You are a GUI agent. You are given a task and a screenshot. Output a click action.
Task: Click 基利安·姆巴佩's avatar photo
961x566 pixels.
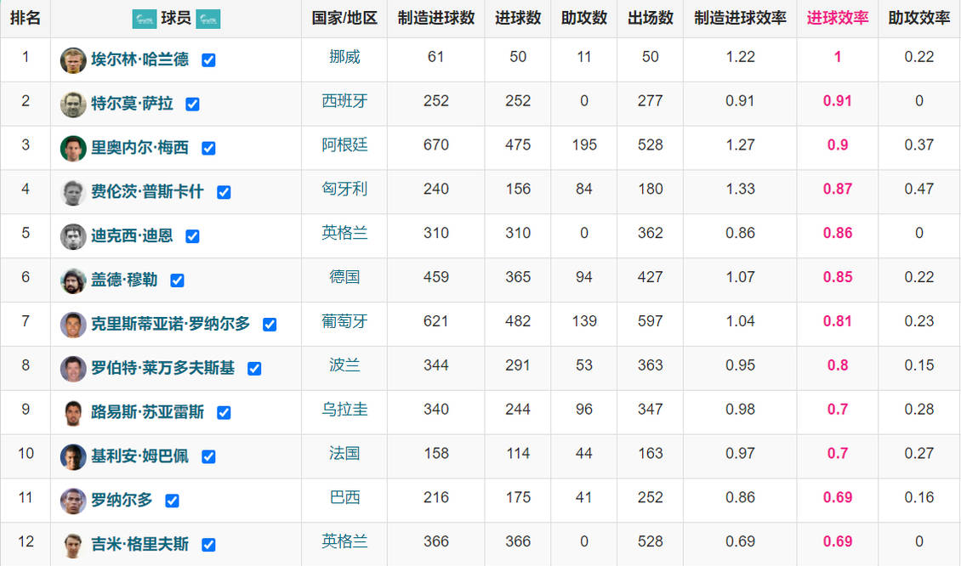(73, 457)
